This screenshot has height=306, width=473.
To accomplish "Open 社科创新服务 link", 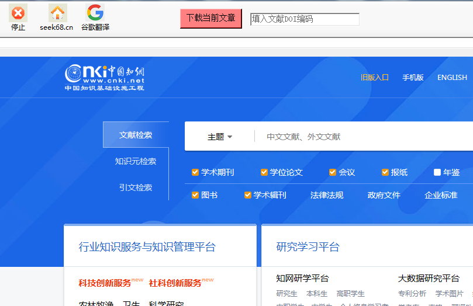I will [175, 283].
